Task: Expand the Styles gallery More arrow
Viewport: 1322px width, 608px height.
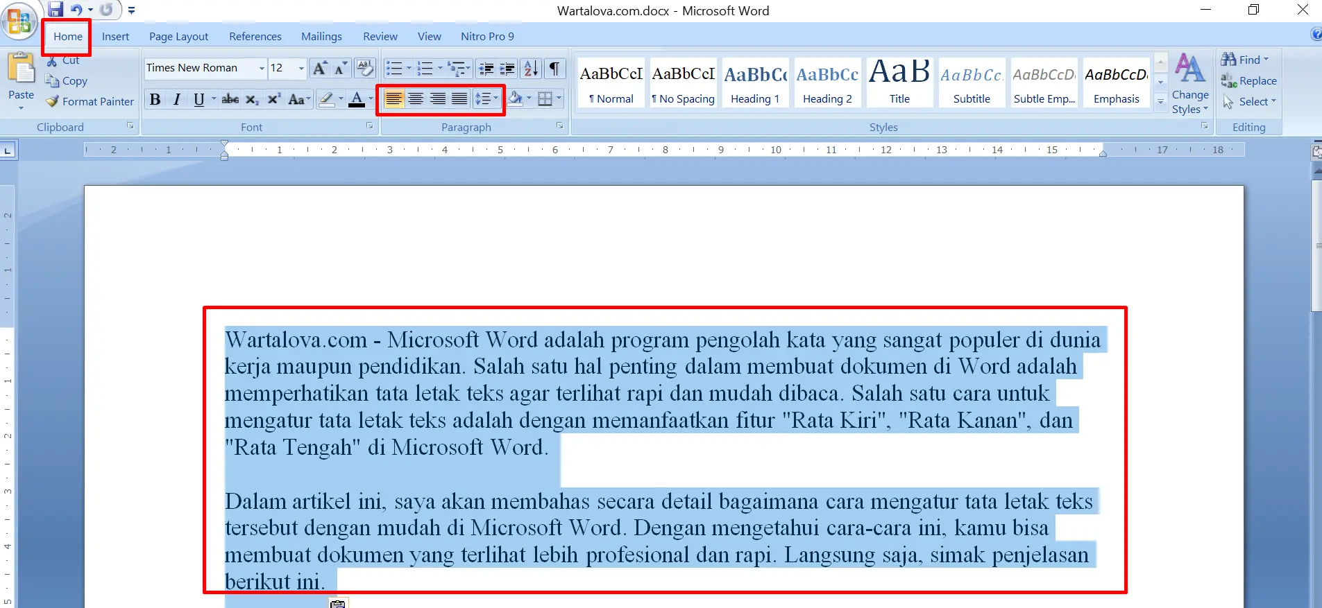Action: tap(1160, 101)
